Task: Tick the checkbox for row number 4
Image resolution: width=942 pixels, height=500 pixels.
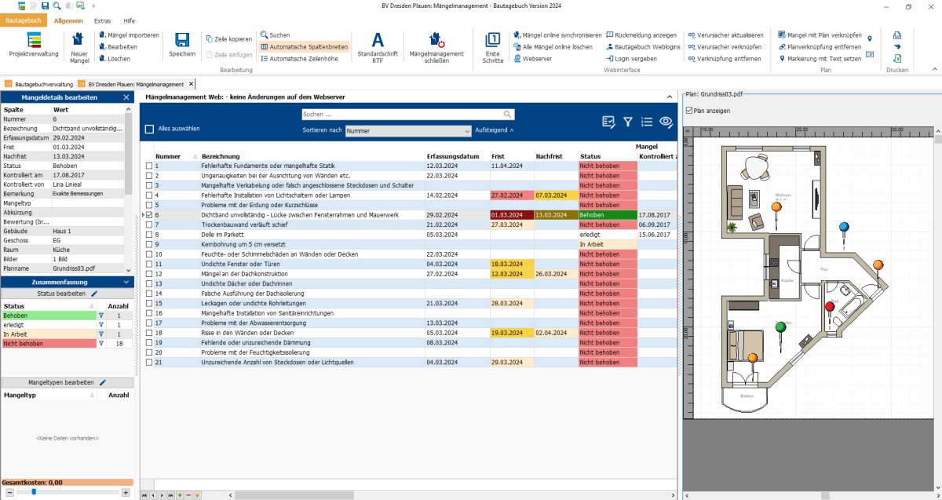Action: (149, 195)
